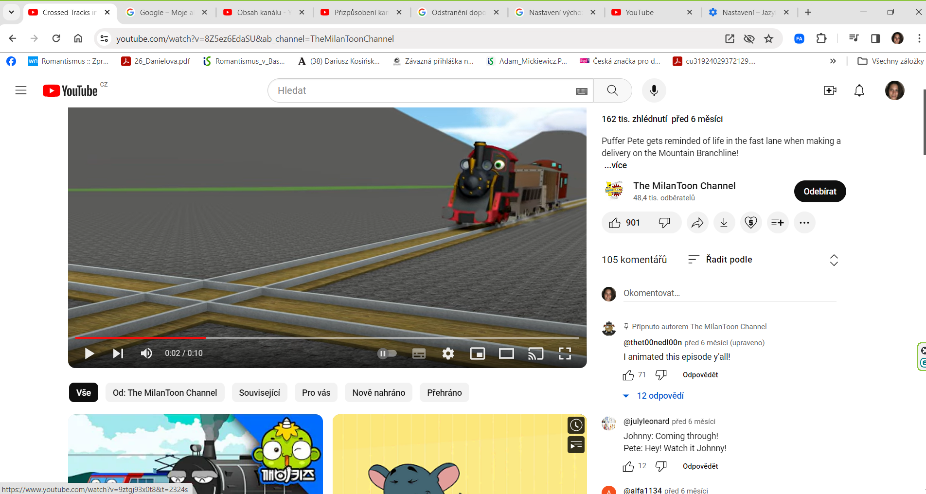The width and height of the screenshot is (926, 494).
Task: Open The MilanToon Channel page
Action: tap(684, 186)
